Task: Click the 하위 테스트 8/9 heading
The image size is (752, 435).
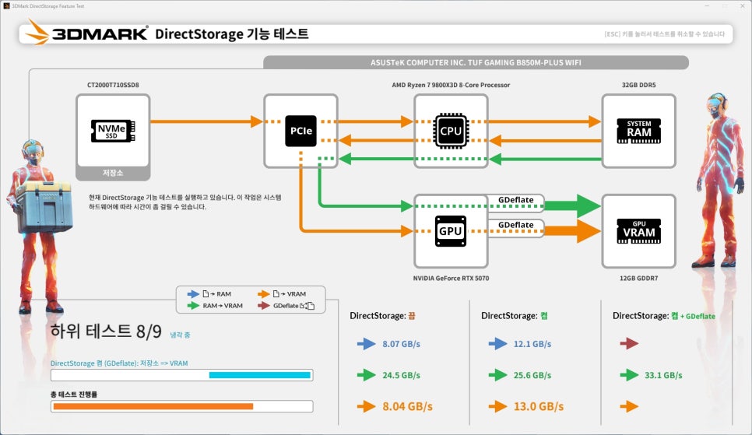Action: [x=106, y=332]
